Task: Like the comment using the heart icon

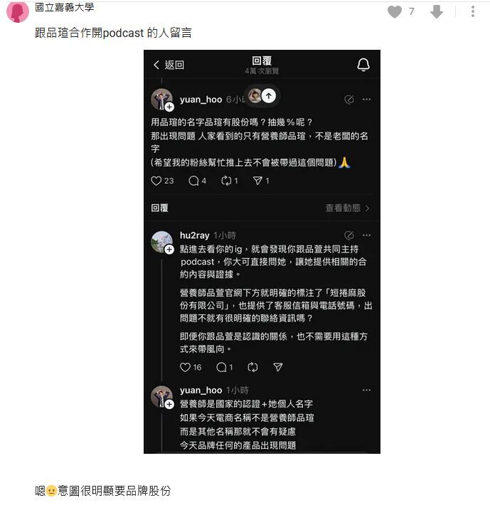Action: pos(395,12)
